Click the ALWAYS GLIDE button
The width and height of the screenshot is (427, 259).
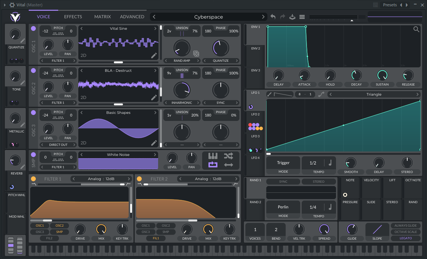406,226
